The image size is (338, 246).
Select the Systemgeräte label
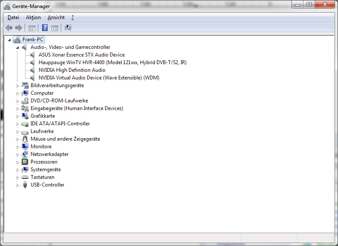[45, 170]
